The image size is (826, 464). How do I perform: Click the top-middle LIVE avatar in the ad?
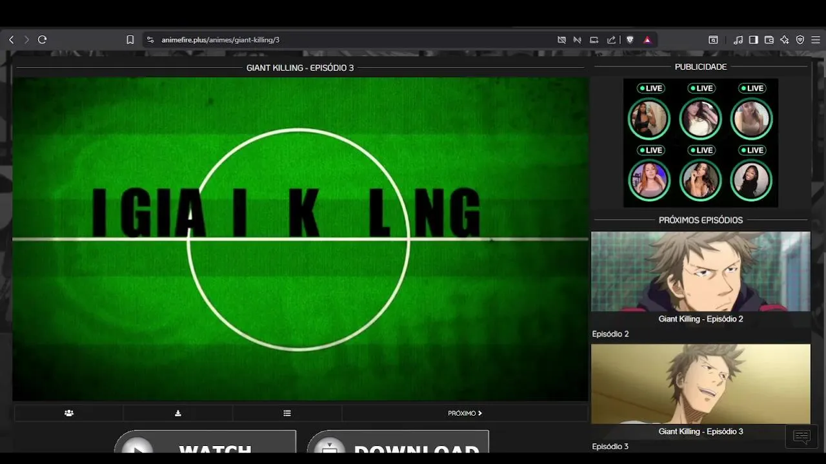tap(700, 119)
